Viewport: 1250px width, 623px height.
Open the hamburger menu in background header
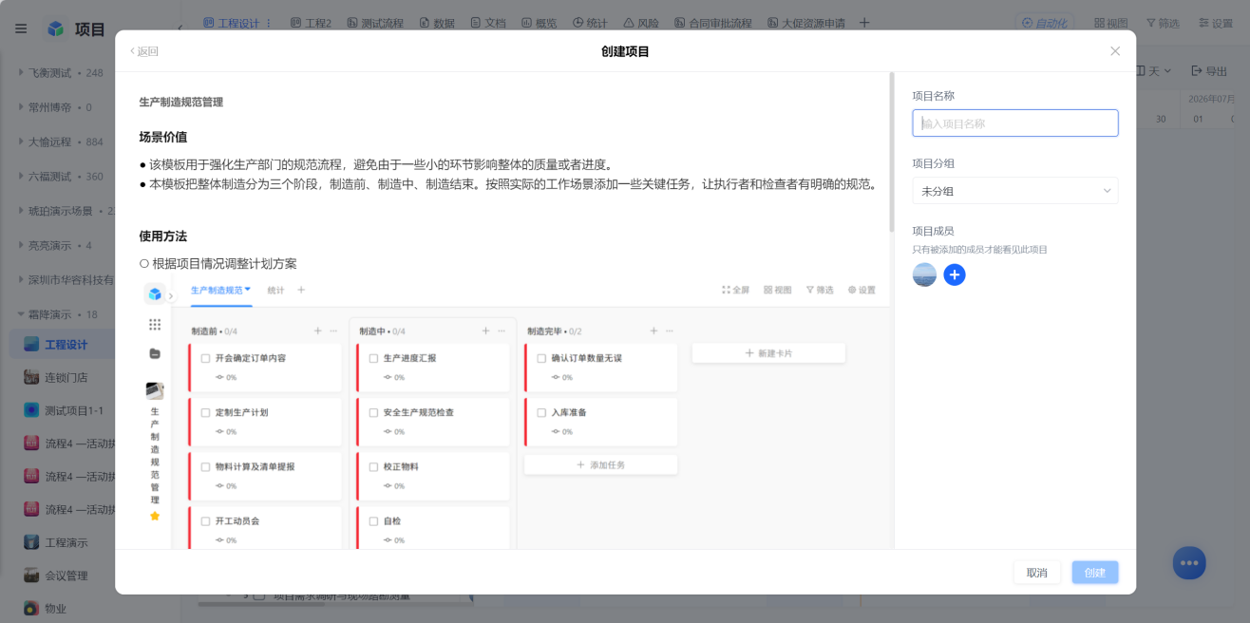(x=21, y=28)
